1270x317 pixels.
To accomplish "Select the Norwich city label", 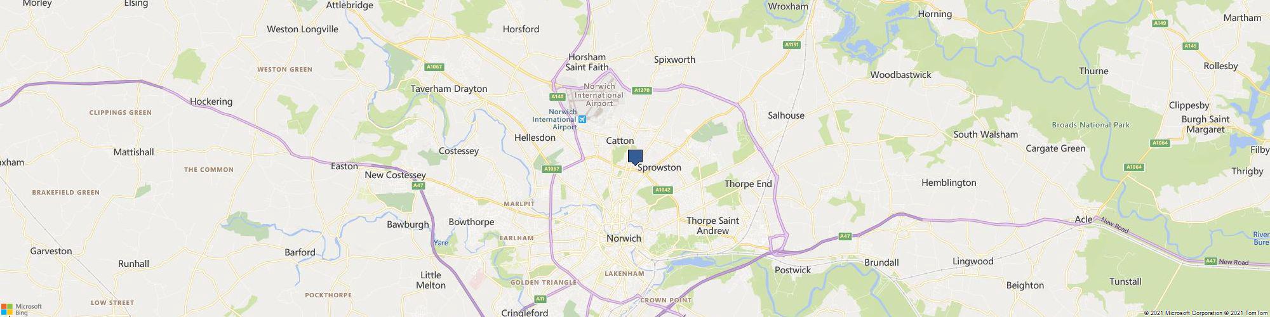I will [624, 238].
